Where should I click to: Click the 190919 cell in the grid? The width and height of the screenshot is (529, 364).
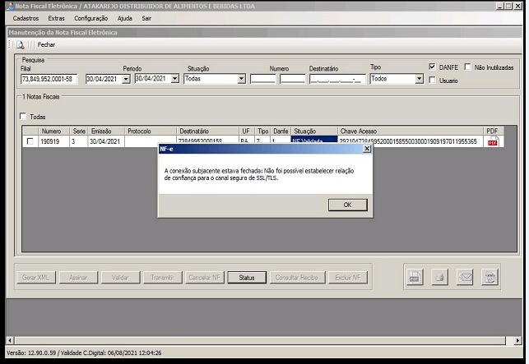(54, 141)
